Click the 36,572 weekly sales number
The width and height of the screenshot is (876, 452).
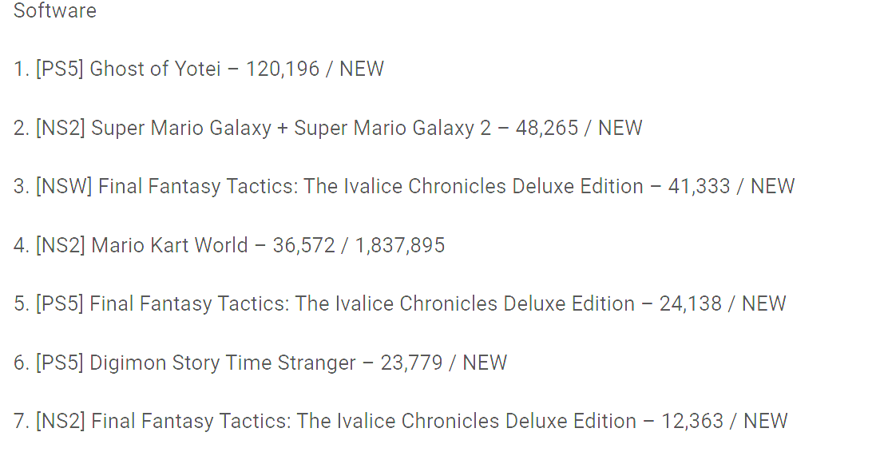click(x=303, y=246)
